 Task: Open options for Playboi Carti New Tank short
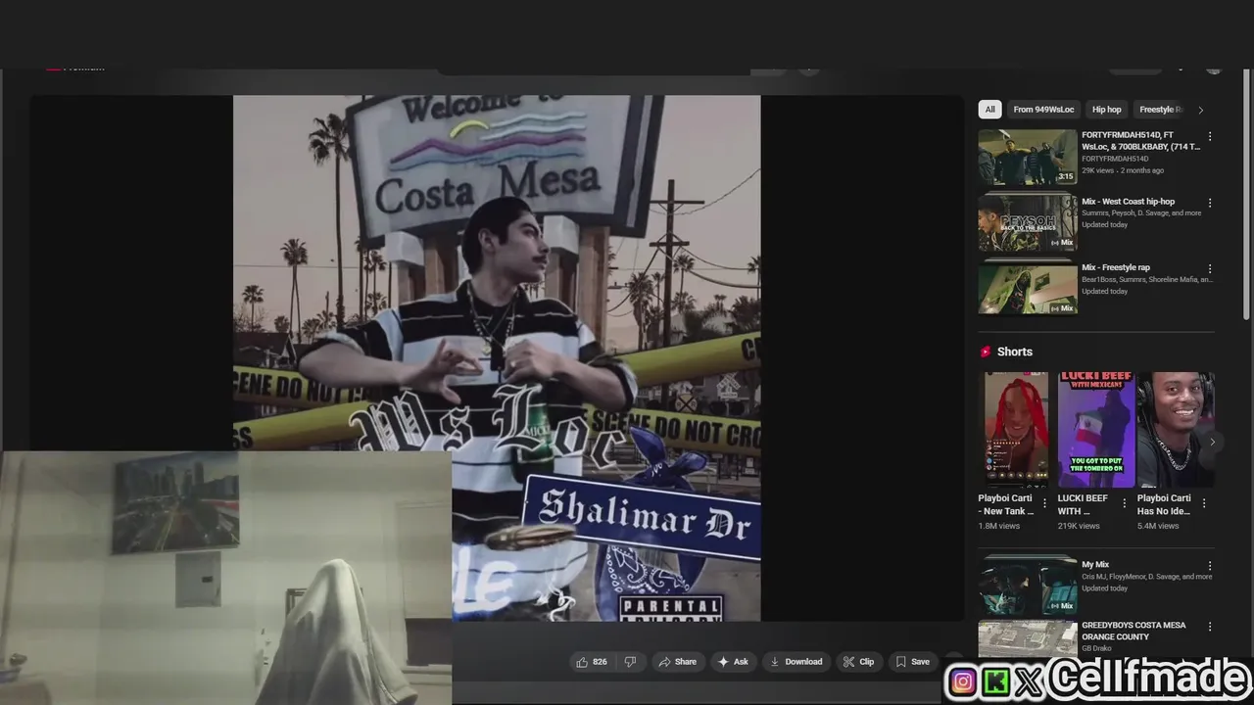(x=1044, y=503)
